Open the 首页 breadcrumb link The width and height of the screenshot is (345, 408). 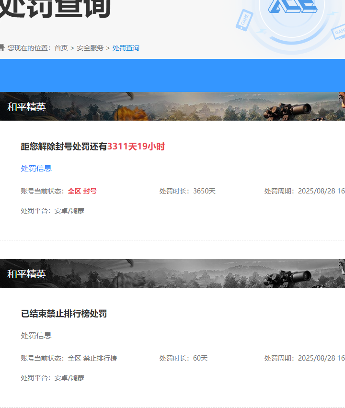point(61,48)
